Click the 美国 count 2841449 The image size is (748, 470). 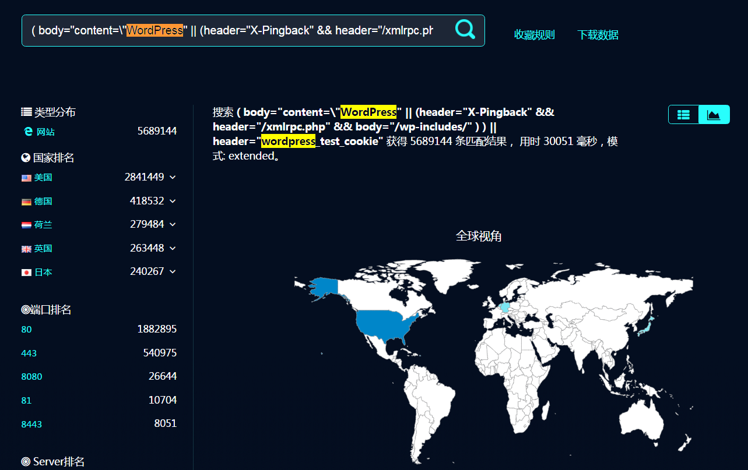click(x=144, y=176)
